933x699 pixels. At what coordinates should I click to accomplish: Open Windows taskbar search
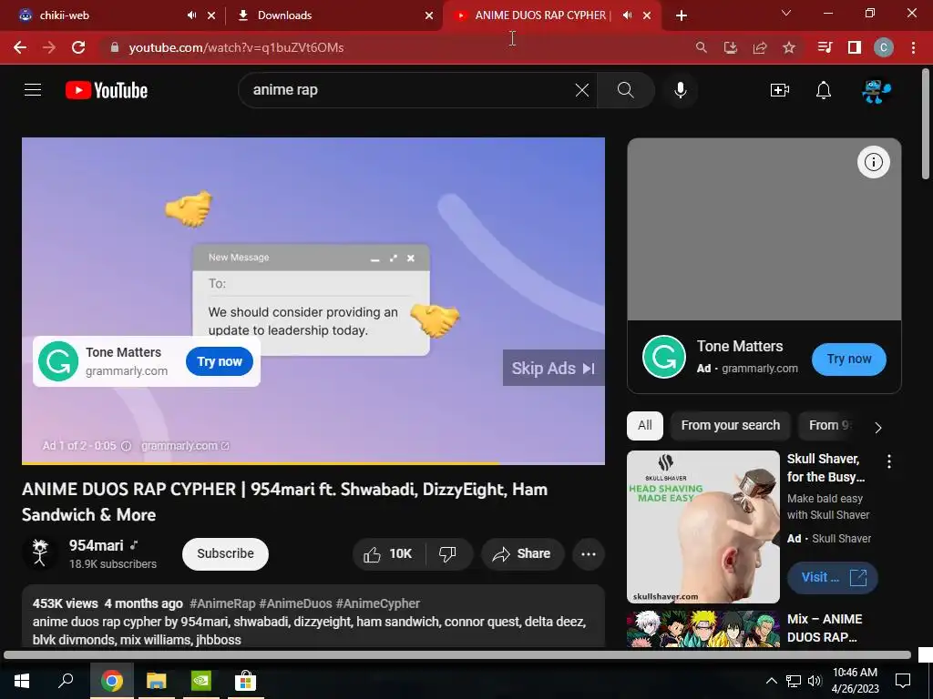click(66, 681)
